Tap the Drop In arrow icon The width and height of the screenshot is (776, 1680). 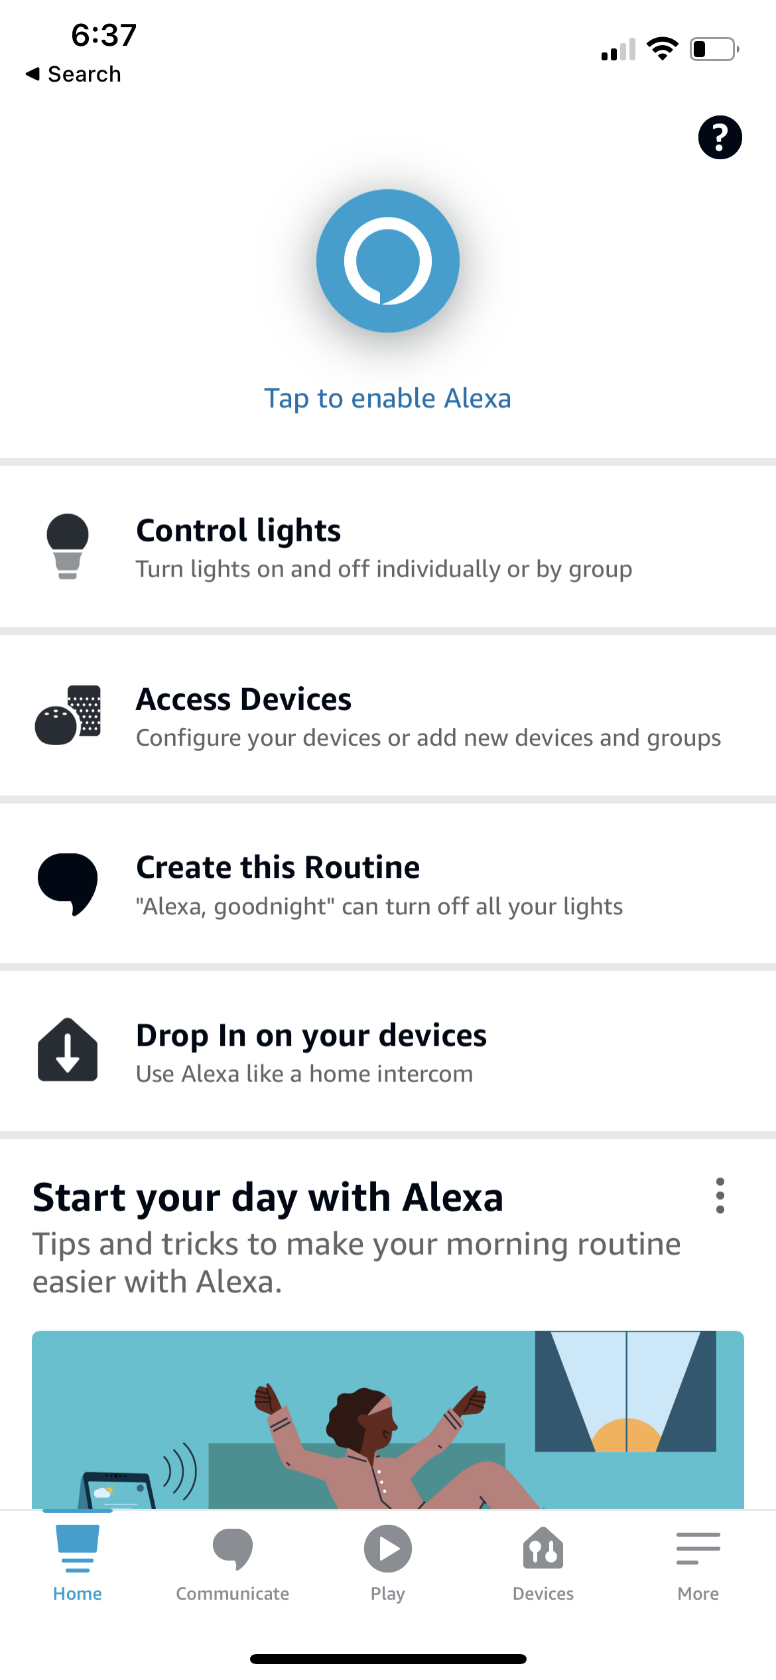pyautogui.click(x=68, y=1050)
